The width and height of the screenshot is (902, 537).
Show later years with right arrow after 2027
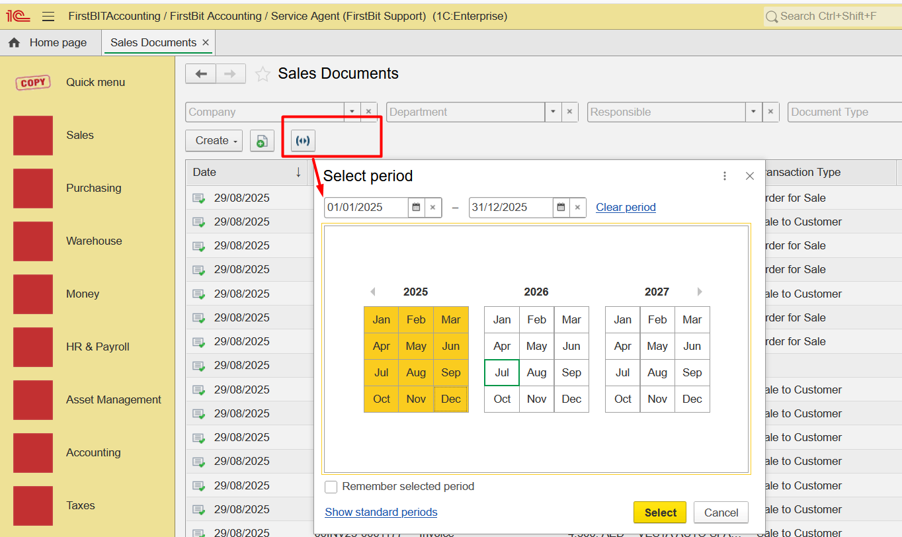(x=700, y=292)
